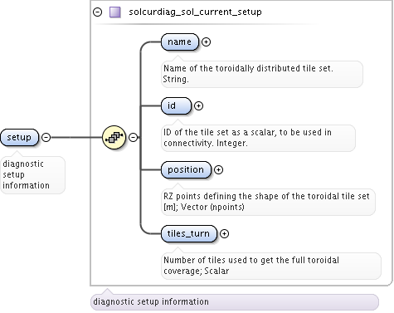This screenshot has width=394, height=313.
Task: Click the 'RZ points defining the shape' annotation
Action: pyautogui.click(x=268, y=202)
